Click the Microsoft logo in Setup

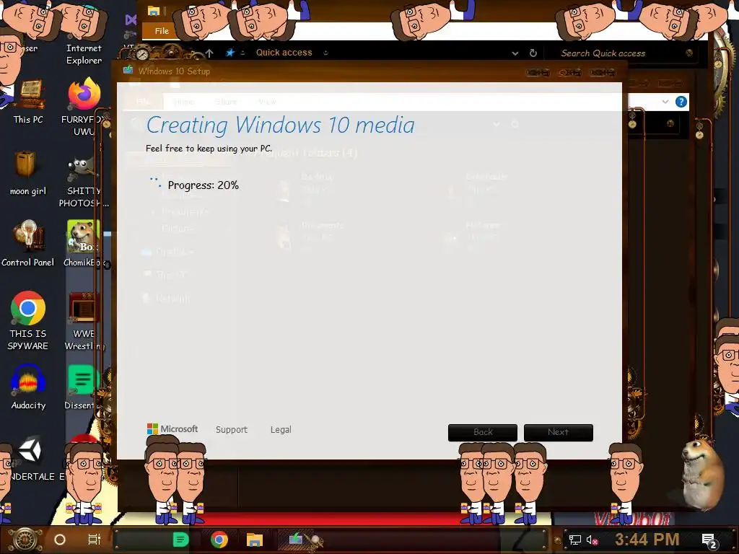click(172, 429)
